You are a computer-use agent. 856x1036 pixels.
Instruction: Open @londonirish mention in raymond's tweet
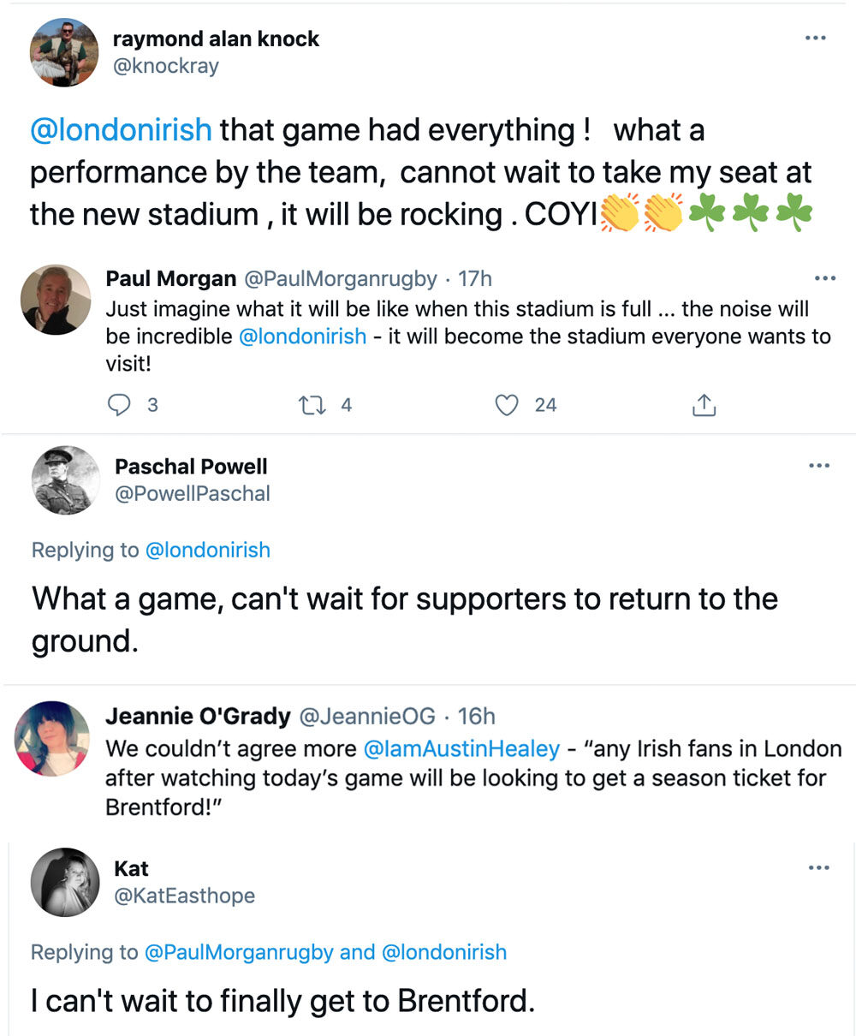(120, 130)
